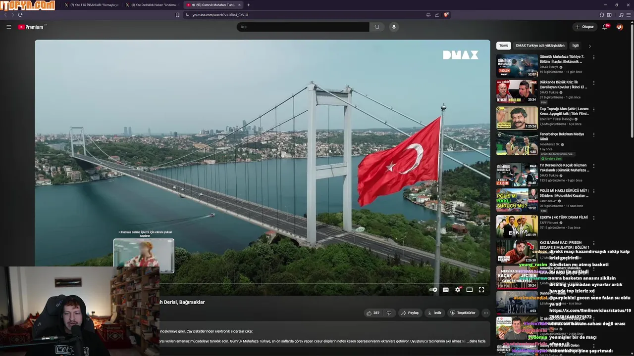Click the screen cast icon in the address bar
This screenshot has height=356, width=634.
click(x=428, y=15)
